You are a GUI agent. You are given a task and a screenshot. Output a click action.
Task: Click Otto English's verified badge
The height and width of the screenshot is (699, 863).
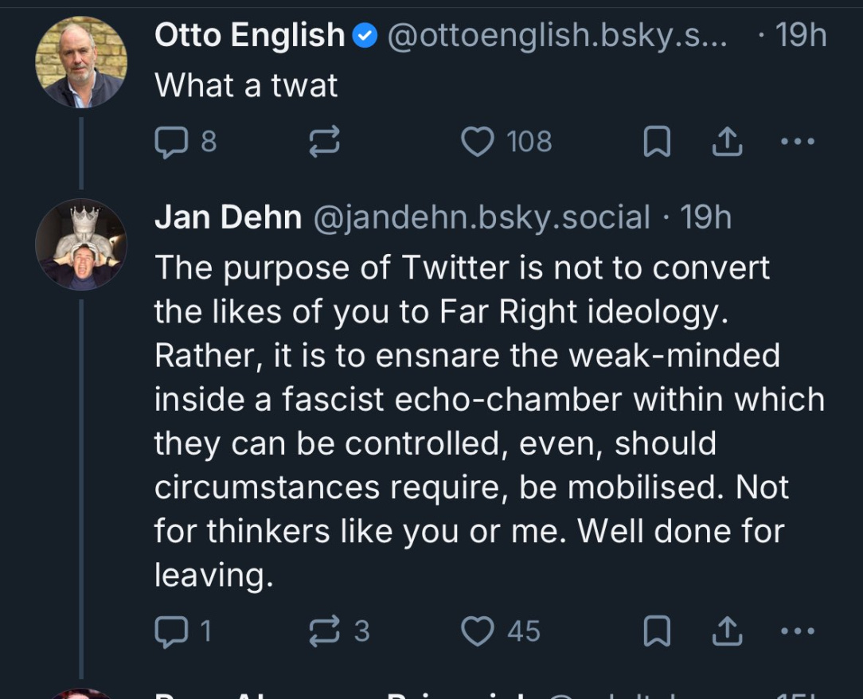coord(365,36)
